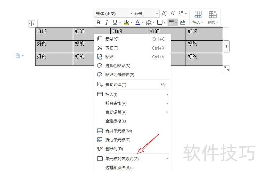Viewport: 258px width, 172px height.
Task: Click the 插入 table insert icon
Action: 198,14
